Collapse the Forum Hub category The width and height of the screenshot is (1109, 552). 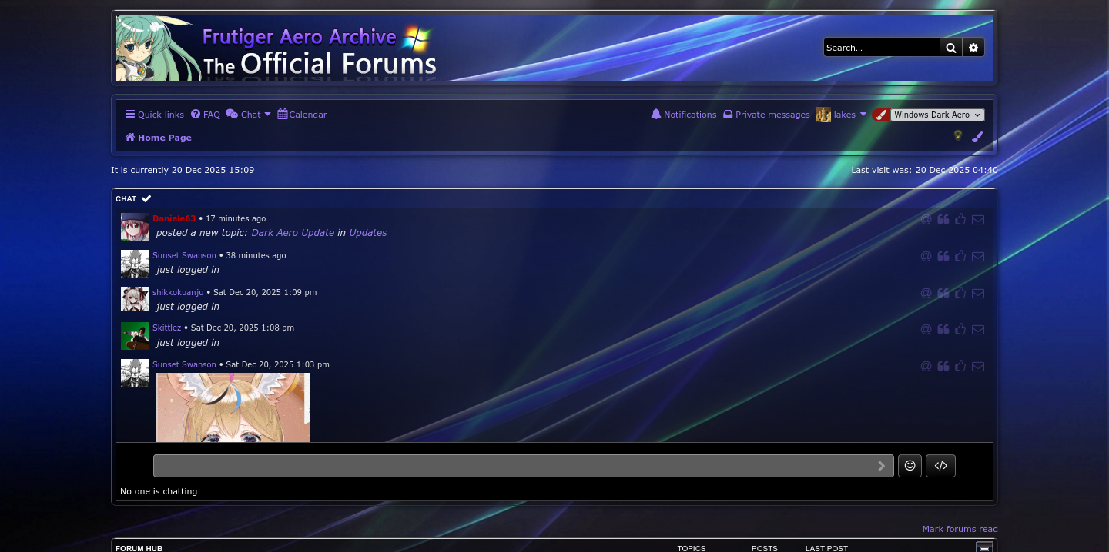(x=983, y=547)
